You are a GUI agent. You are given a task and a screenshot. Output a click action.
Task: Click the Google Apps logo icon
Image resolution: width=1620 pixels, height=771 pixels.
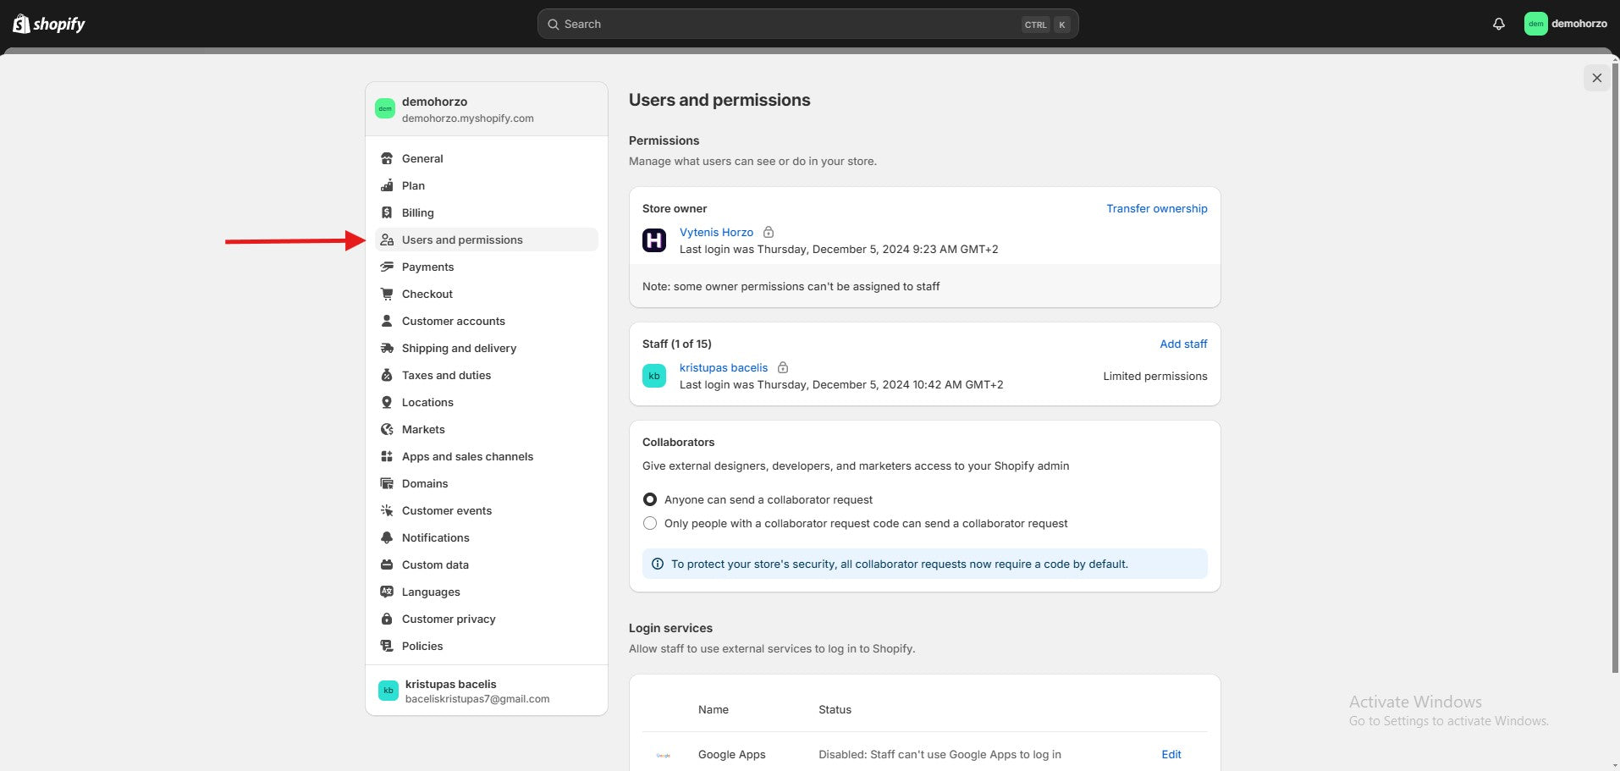click(x=664, y=755)
